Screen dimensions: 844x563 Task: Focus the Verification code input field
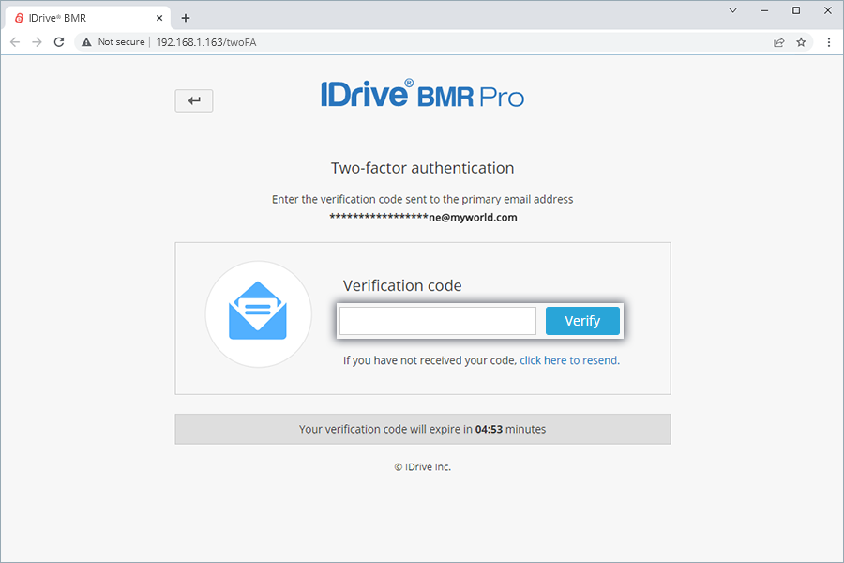pos(438,321)
